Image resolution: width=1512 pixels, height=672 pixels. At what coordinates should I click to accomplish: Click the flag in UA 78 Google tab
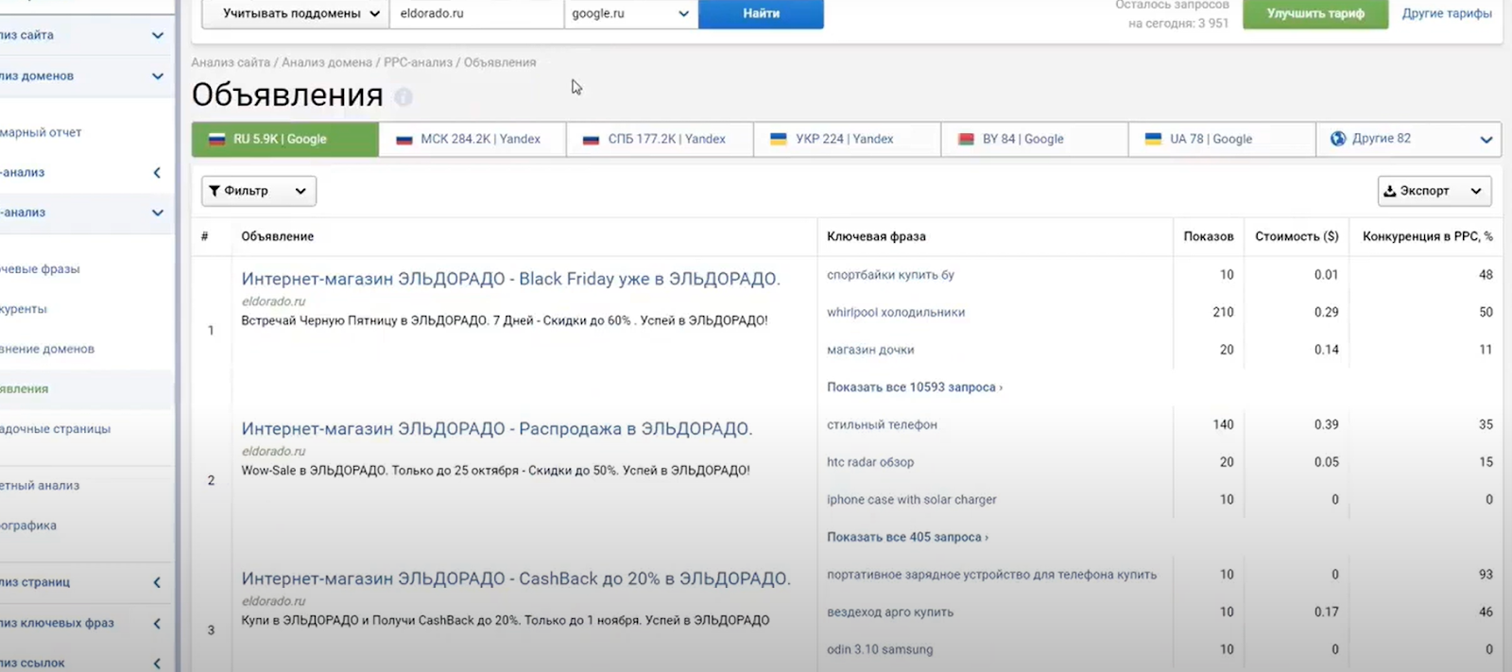click(1153, 139)
